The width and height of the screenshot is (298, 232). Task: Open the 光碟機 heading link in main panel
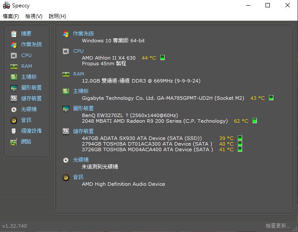click(81, 160)
